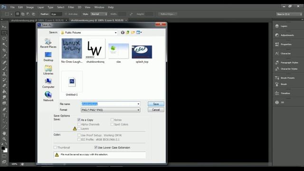
Task: Select the Move tool
Action: pos(4,27)
